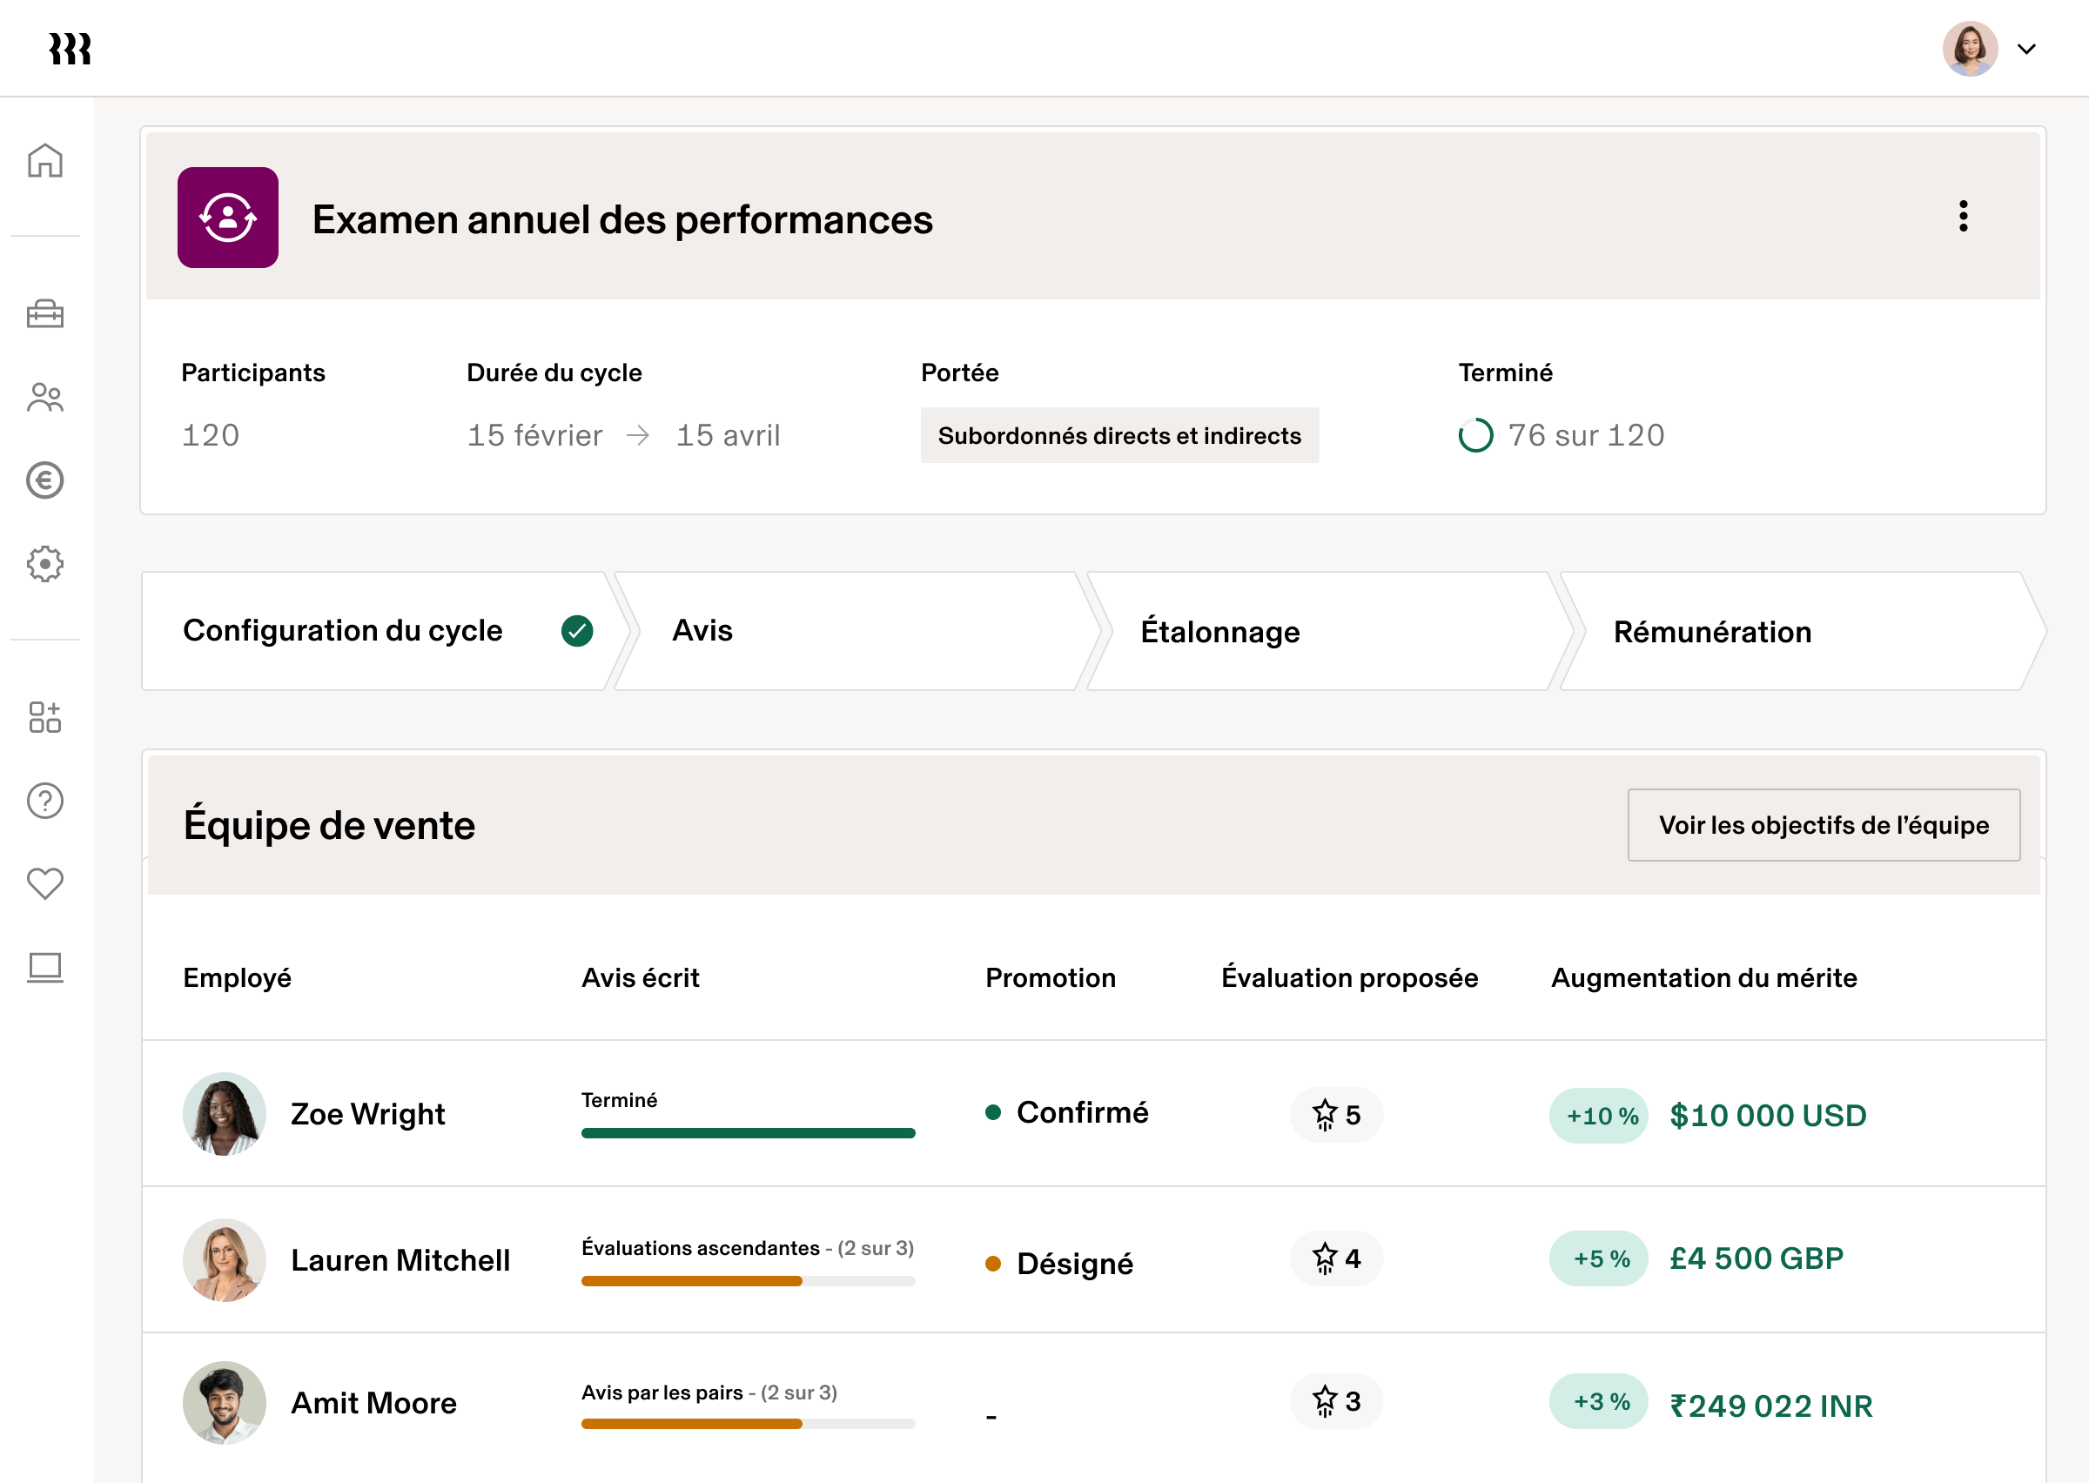
Task: Click the Confirmé status dot for Zoe Wright
Action: coord(994,1112)
